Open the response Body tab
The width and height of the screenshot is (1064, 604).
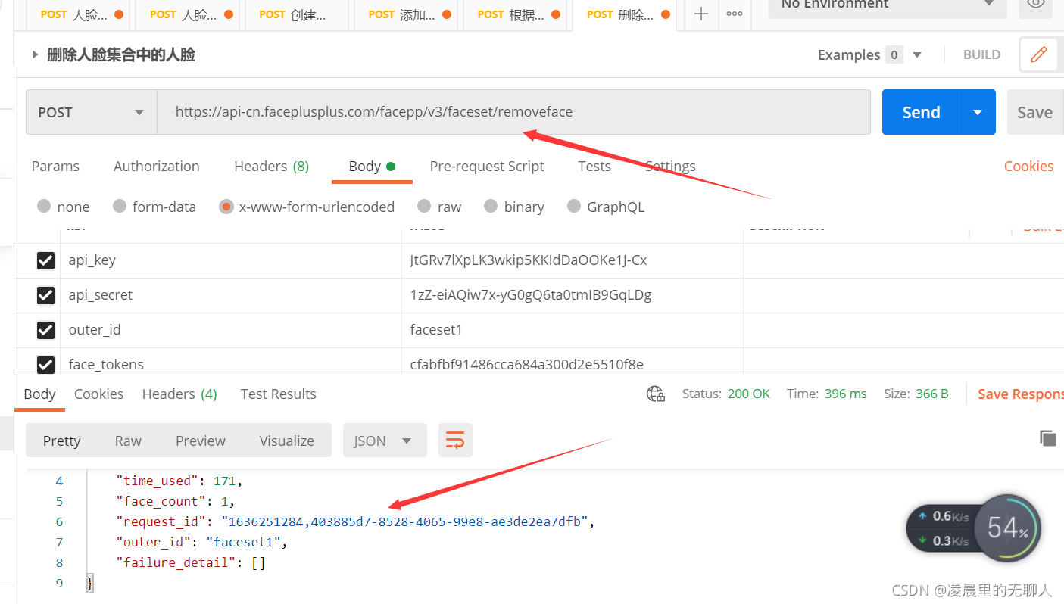[39, 394]
